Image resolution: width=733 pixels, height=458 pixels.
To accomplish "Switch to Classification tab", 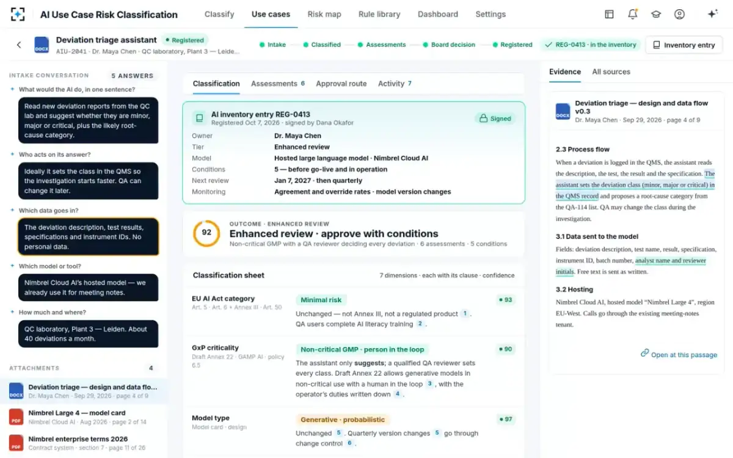I will [x=216, y=84].
